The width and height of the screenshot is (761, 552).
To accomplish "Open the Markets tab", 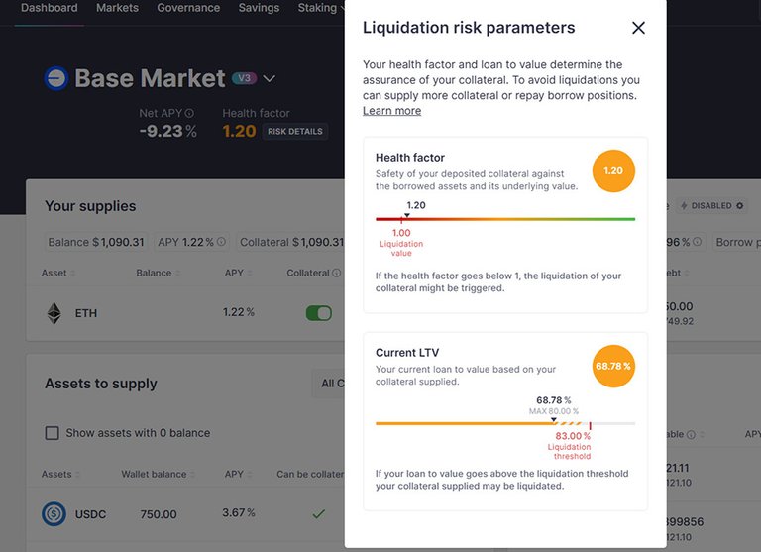I will tap(117, 8).
